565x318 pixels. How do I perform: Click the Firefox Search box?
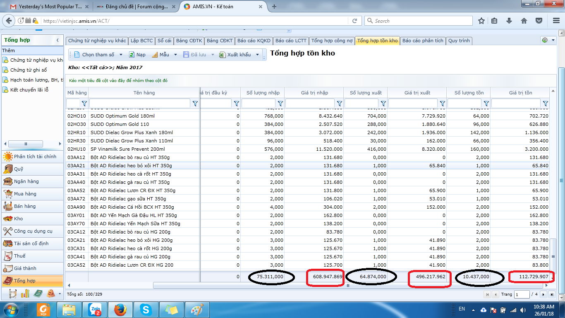419,21
